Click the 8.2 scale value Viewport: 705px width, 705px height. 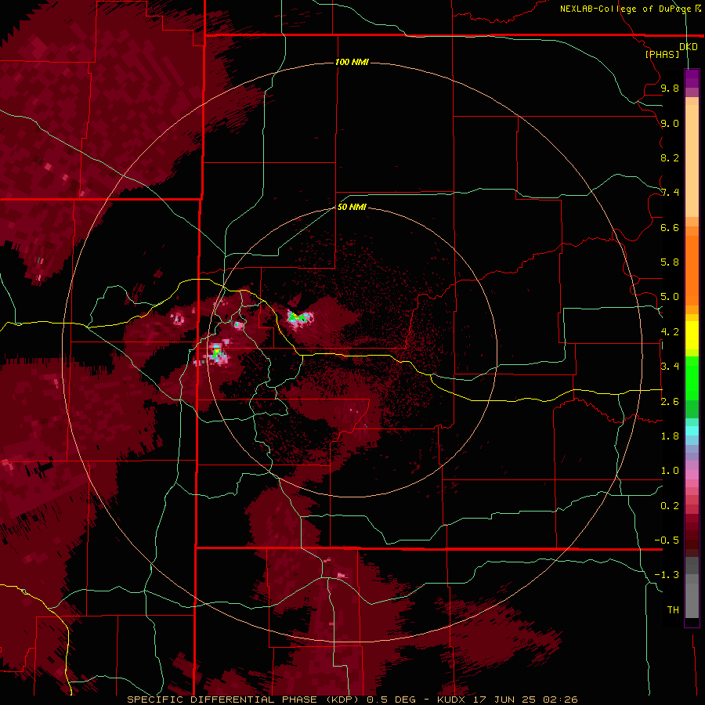click(670, 157)
